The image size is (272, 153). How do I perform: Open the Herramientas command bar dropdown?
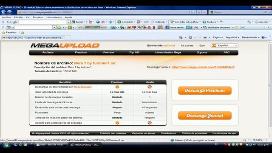tap(251, 37)
